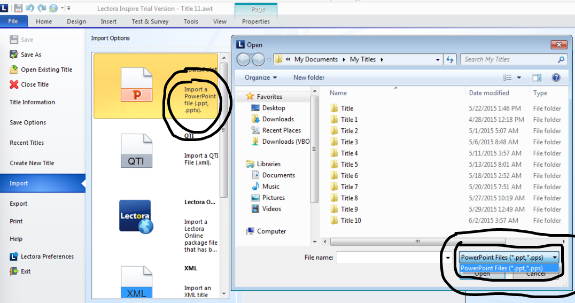This screenshot has width=575, height=303.
Task: Select Downloads (VBO) in navigation pane
Action: tap(281, 142)
